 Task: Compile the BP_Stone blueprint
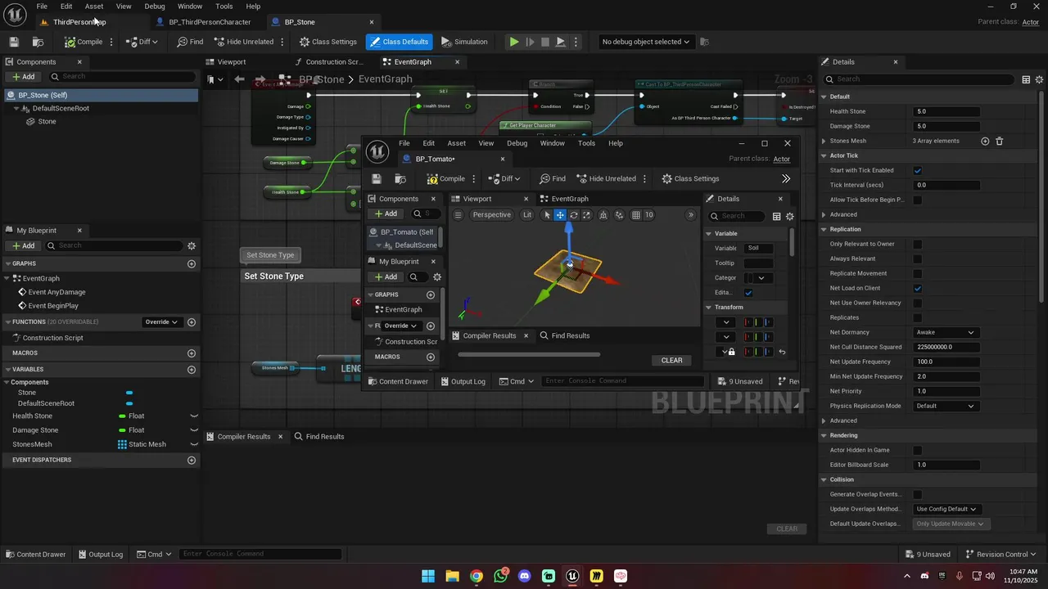coord(84,42)
